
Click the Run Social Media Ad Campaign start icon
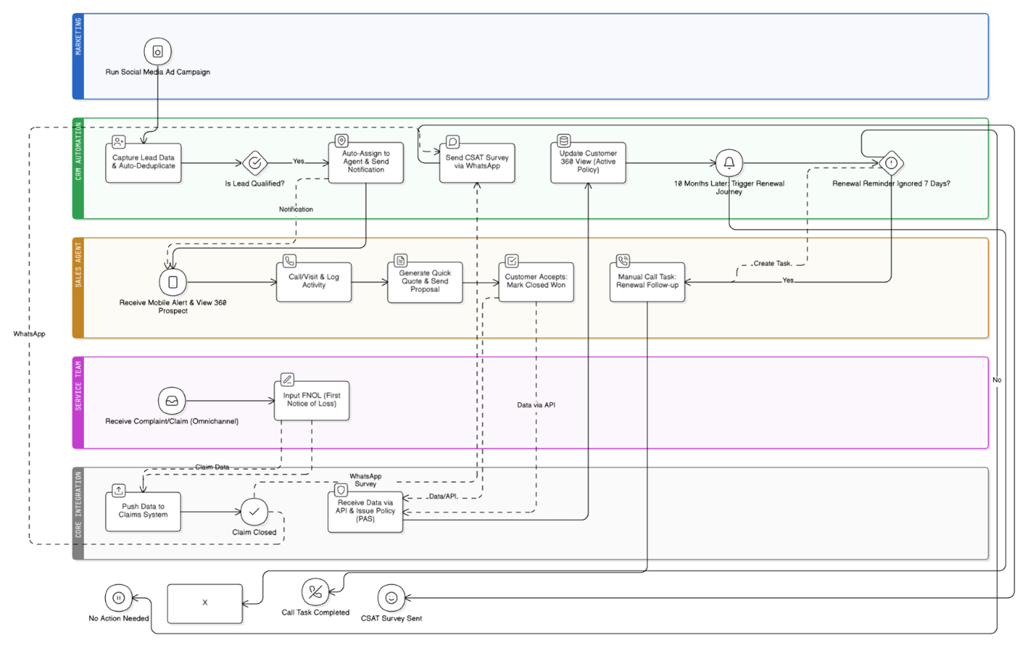tap(158, 52)
